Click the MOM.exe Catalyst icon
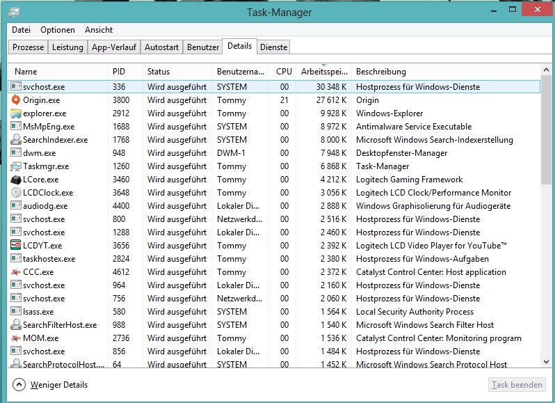Image resolution: width=555 pixels, height=403 pixels. point(16,338)
